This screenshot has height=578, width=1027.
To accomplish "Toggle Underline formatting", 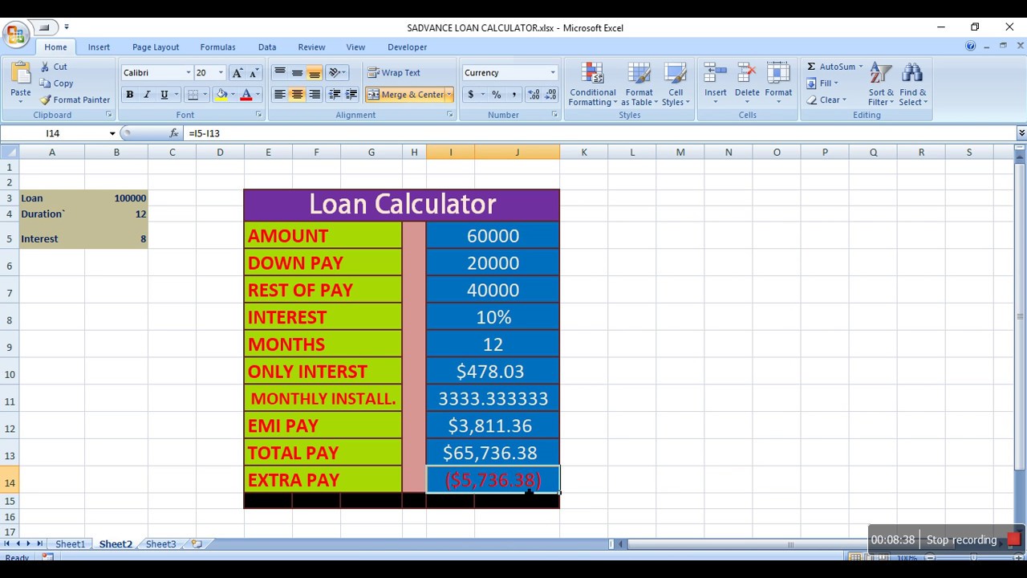I will [x=164, y=95].
